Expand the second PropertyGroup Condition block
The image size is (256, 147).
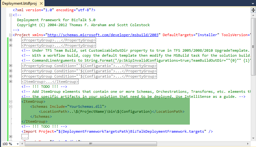coord(11,71)
